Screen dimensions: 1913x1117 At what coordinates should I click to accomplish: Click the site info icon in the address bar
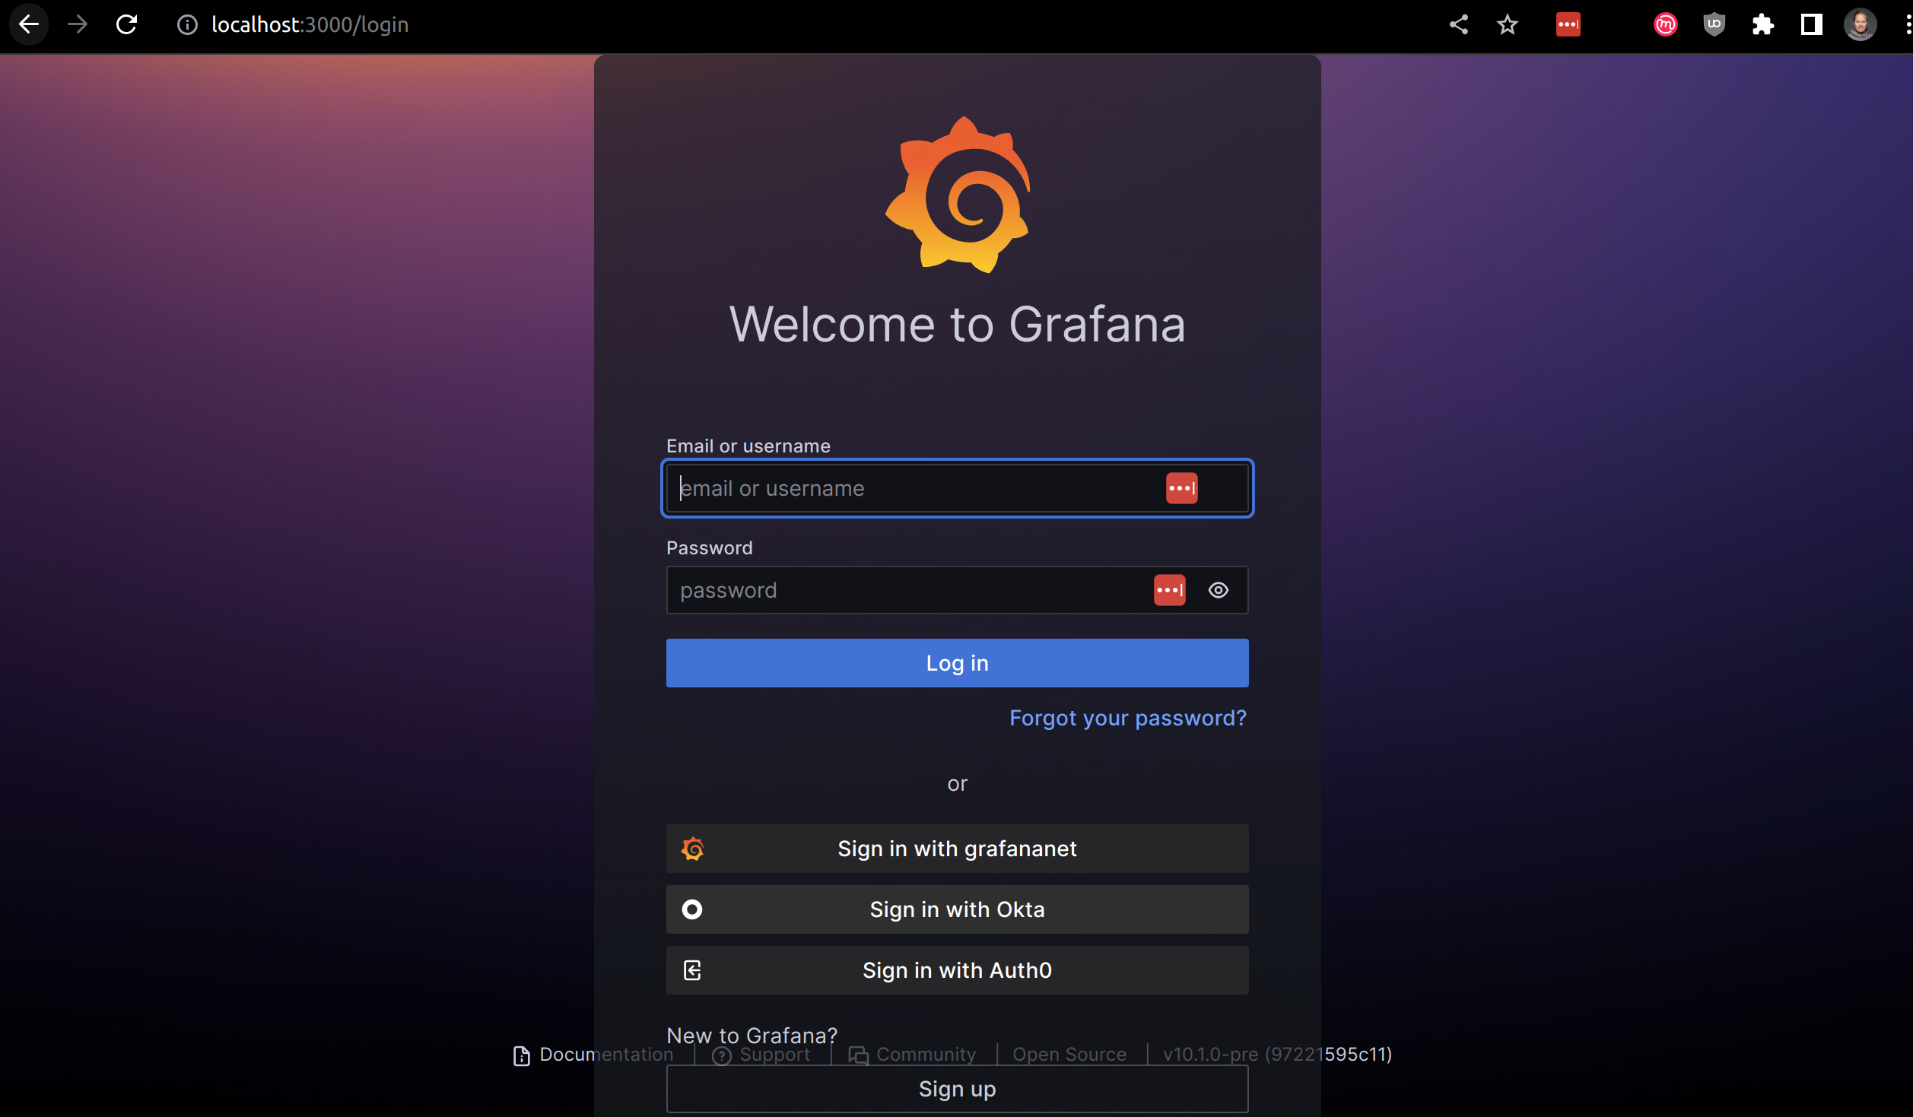tap(187, 24)
